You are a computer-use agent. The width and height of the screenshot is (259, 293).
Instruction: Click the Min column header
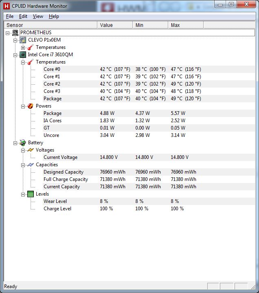point(150,25)
